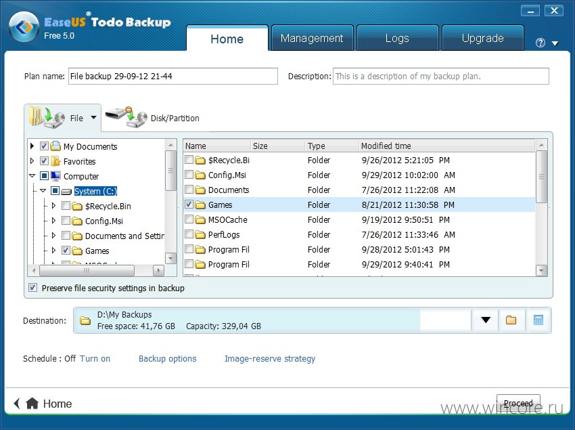Check the Config.Msi checkbox in file list

[x=189, y=175]
